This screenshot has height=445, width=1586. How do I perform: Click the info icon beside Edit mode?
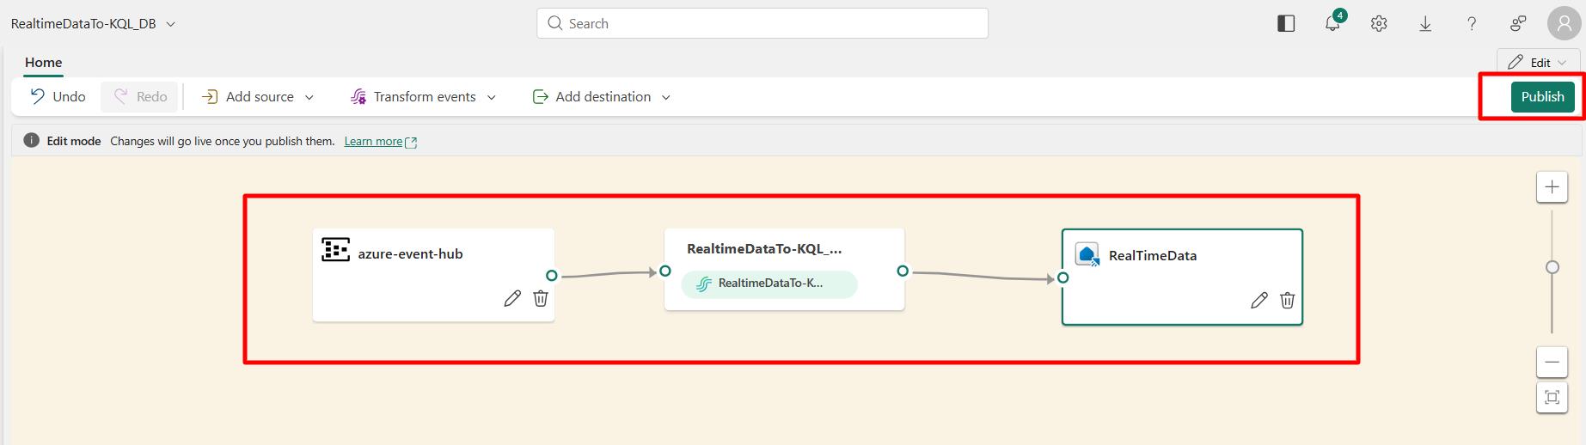(x=32, y=140)
